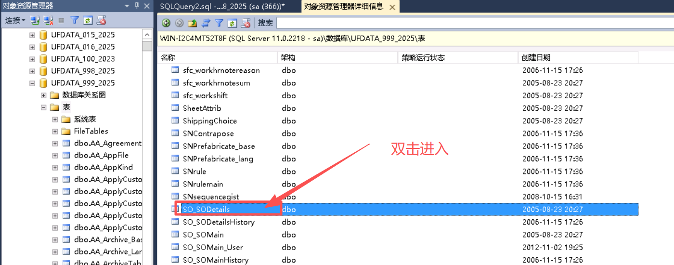Click Refresh icon in details toolbar
Screen dimensions: 674x265
pos(232,23)
